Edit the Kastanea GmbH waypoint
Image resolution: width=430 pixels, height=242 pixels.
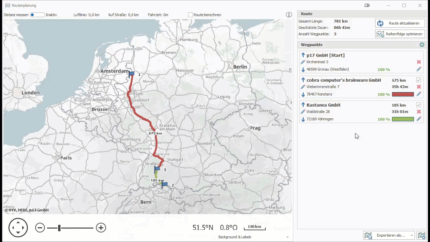(419, 119)
